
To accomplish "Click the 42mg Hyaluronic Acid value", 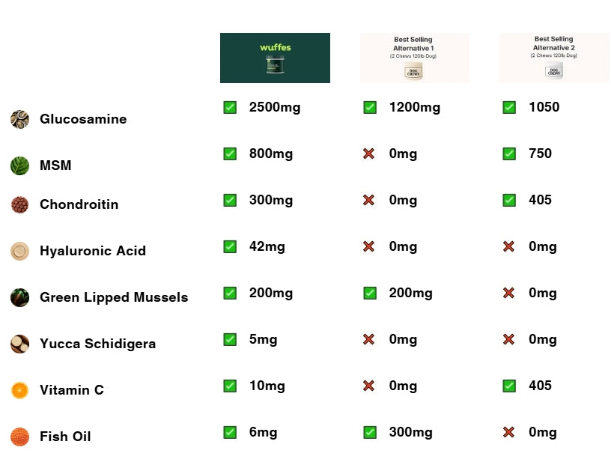I will click(x=267, y=246).
